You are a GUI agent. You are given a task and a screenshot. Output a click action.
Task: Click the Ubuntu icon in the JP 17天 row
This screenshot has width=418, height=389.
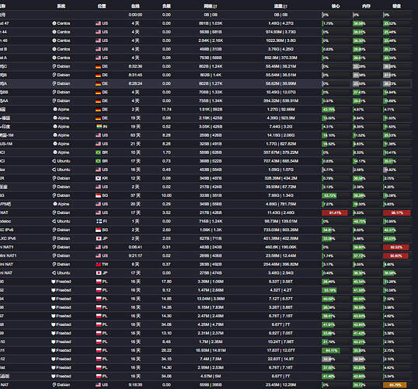54,273
